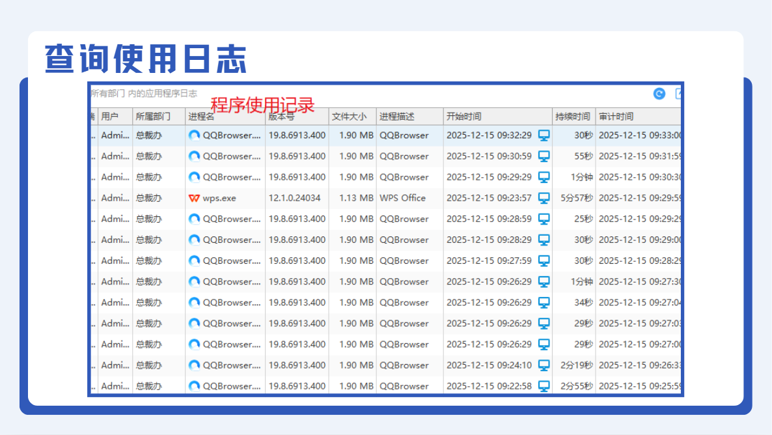Click monitor icon in the 34秒 duration row
Viewport: 772px width, 435px height.
544,302
